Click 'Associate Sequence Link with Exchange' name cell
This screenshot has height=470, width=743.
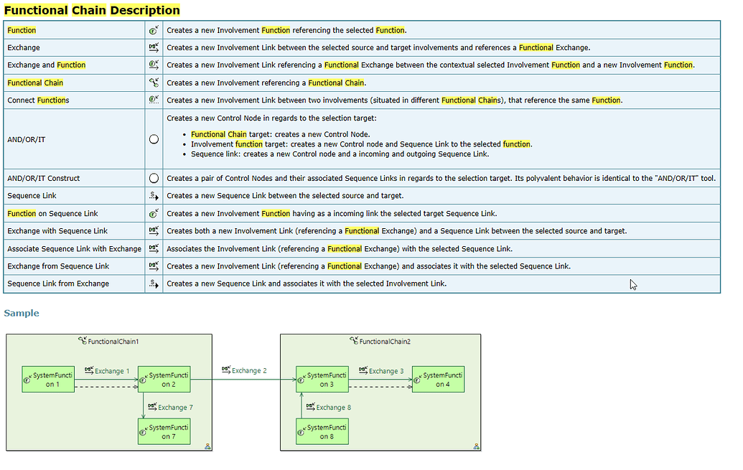pyautogui.click(x=74, y=248)
